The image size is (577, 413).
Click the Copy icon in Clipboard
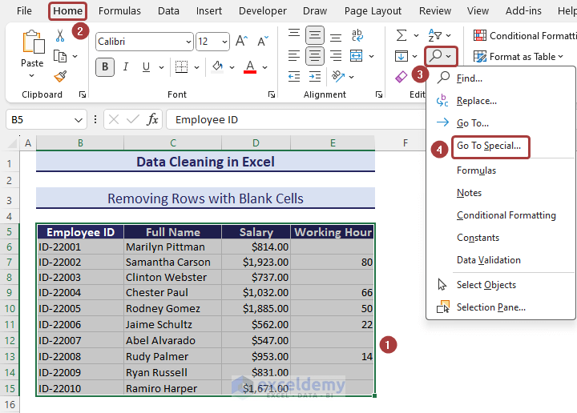(60, 56)
